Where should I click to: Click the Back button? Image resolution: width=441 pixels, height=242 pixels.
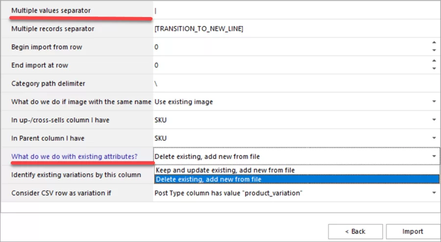(x=355, y=231)
